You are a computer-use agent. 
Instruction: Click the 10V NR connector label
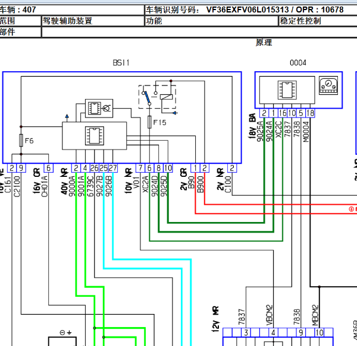click(x=129, y=181)
